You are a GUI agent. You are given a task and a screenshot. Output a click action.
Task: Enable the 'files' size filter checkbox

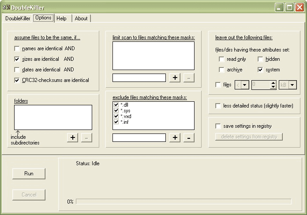pos(218,85)
